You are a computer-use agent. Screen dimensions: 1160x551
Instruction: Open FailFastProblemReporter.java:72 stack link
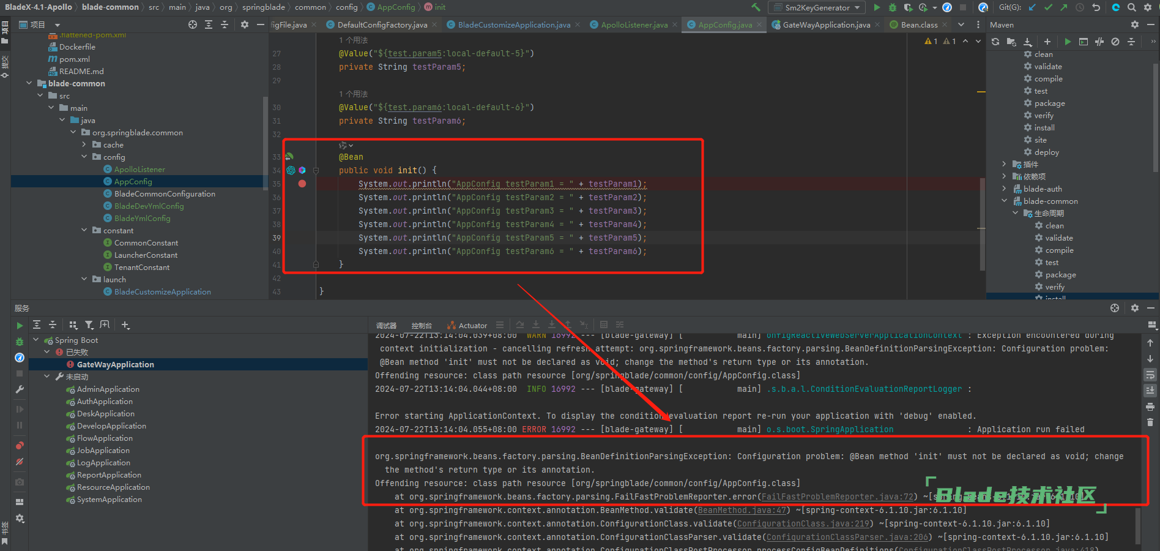tap(838, 497)
